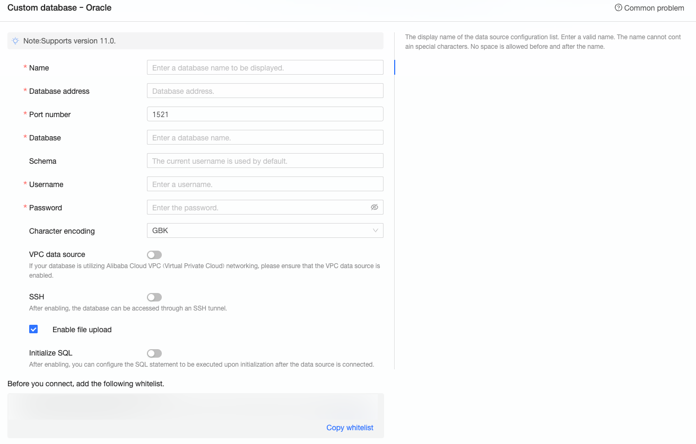The width and height of the screenshot is (696, 444).
Task: Open the Common problem link
Action: [654, 8]
